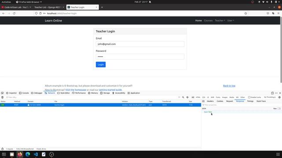Open system status menu in top bar
This screenshot has width=282, height=158.
[x=269, y=2]
